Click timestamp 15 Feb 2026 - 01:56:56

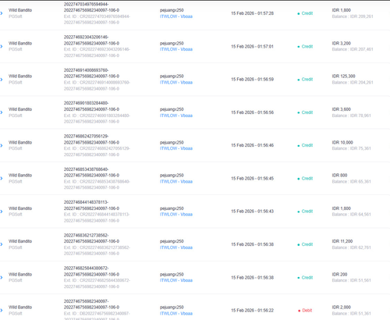pyautogui.click(x=252, y=112)
